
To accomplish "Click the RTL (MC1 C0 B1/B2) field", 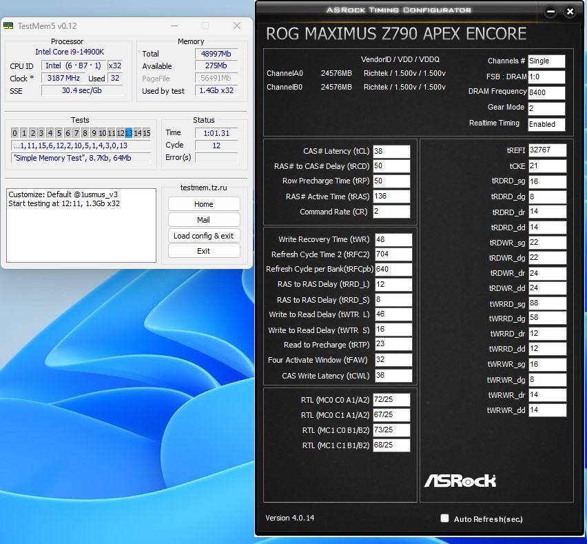I will point(391,430).
